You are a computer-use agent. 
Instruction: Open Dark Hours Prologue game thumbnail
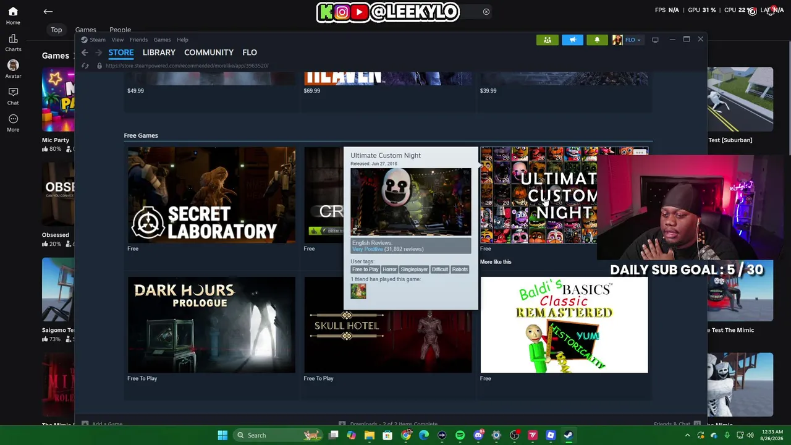211,325
